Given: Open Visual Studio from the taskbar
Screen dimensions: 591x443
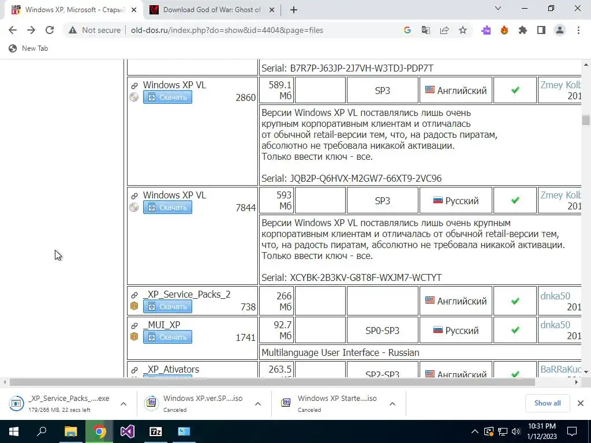Looking at the screenshot, I should (127, 431).
